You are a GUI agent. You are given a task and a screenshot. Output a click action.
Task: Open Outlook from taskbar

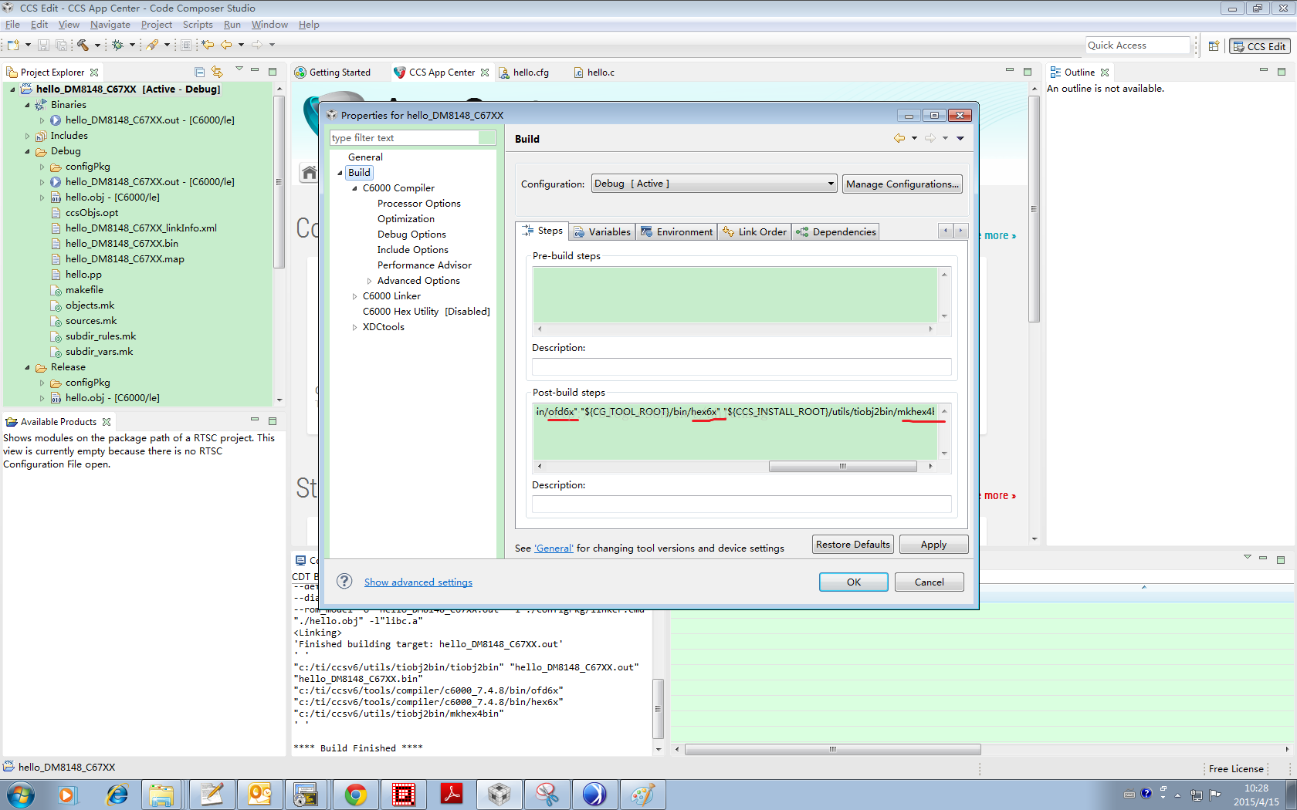point(260,795)
